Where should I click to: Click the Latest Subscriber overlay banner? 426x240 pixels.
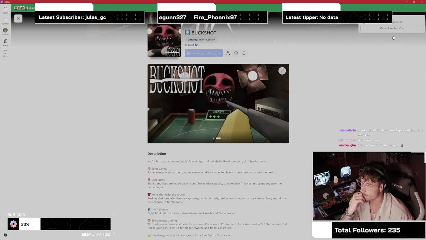pos(90,17)
